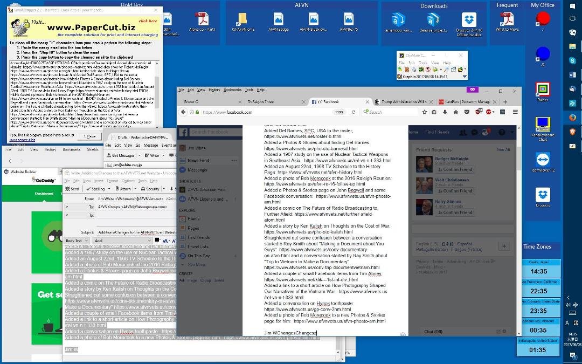
Task: Switch to the Trump Administration tab
Action: (x=404, y=102)
